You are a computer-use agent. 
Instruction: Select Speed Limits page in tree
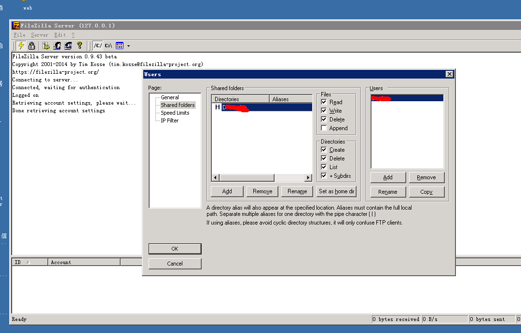coord(175,113)
